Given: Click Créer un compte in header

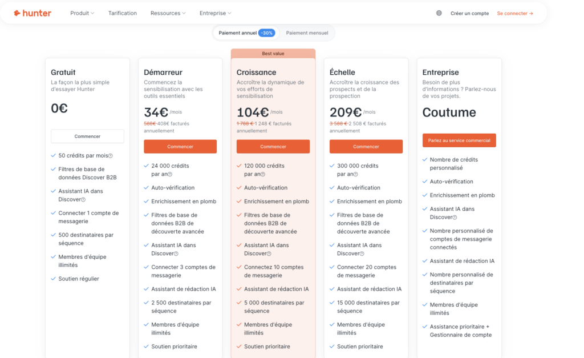Looking at the screenshot, I should click(x=469, y=13).
